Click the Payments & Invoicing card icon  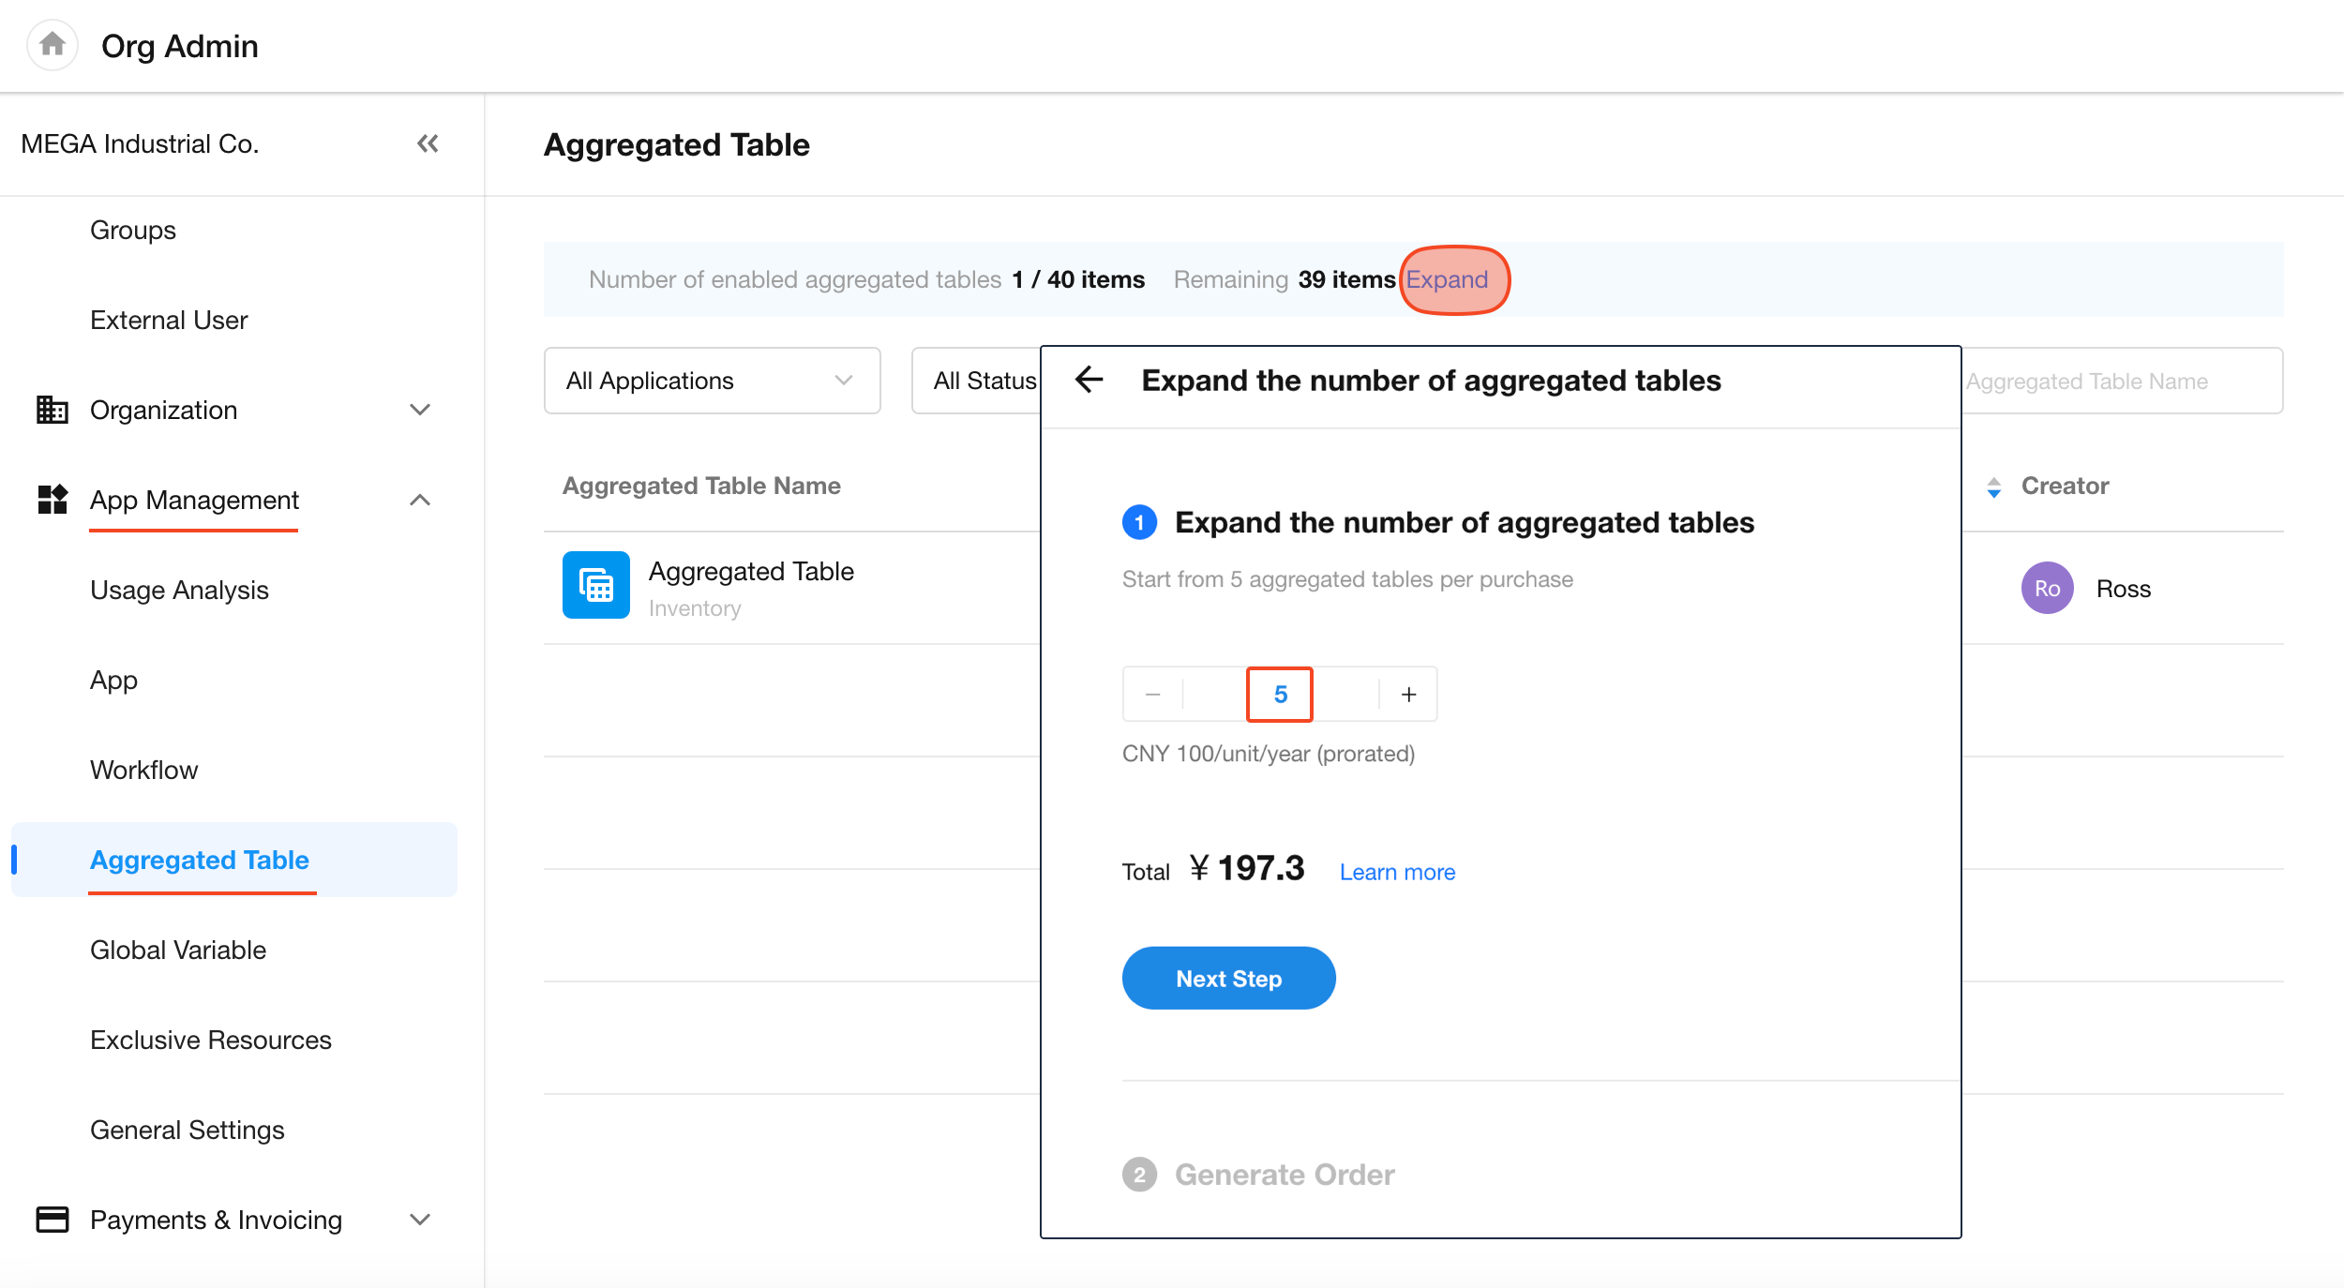(52, 1220)
